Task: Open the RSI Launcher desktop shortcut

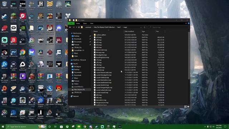Action: tap(14, 53)
